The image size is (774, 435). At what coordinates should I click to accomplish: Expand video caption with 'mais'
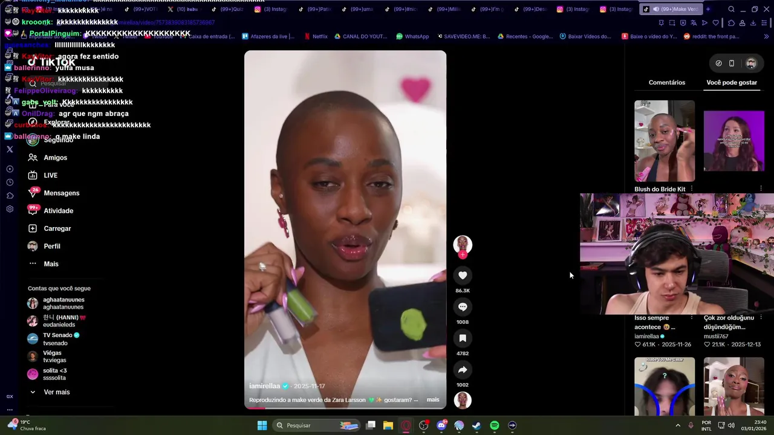click(x=433, y=400)
